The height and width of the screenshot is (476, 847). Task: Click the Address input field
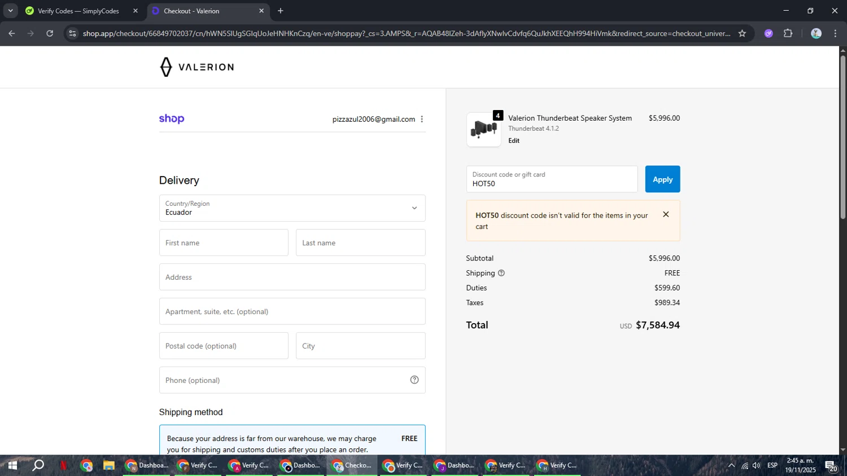[292, 277]
